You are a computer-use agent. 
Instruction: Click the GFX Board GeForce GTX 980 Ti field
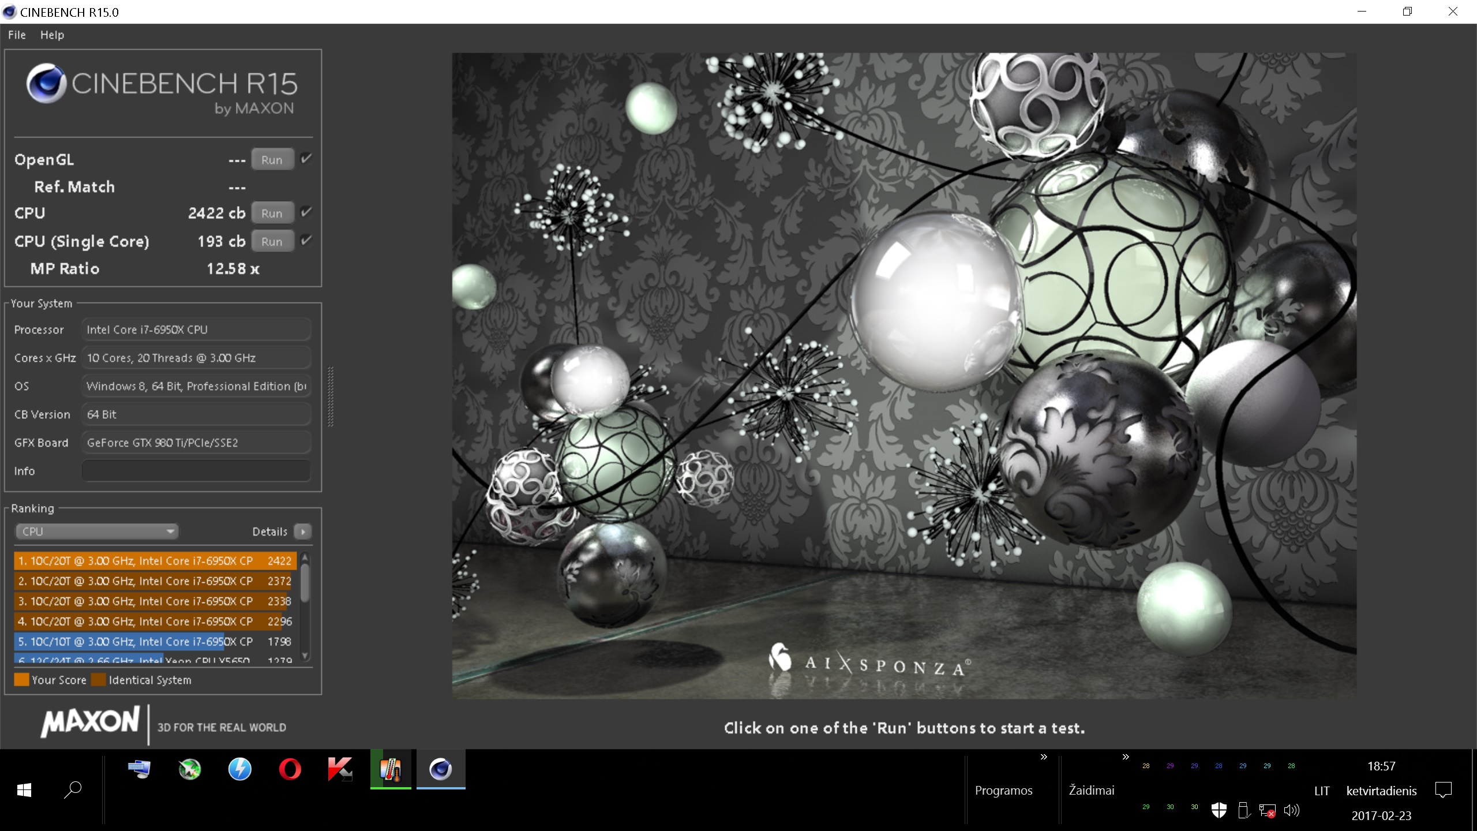[196, 443]
